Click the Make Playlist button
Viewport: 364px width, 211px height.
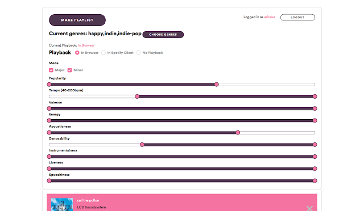tap(77, 20)
